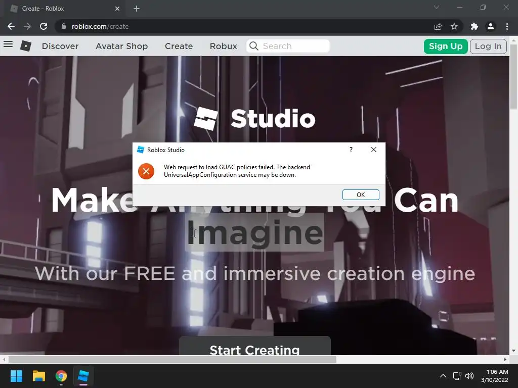Open a new browser tab
The image size is (518, 388).
pos(137,9)
